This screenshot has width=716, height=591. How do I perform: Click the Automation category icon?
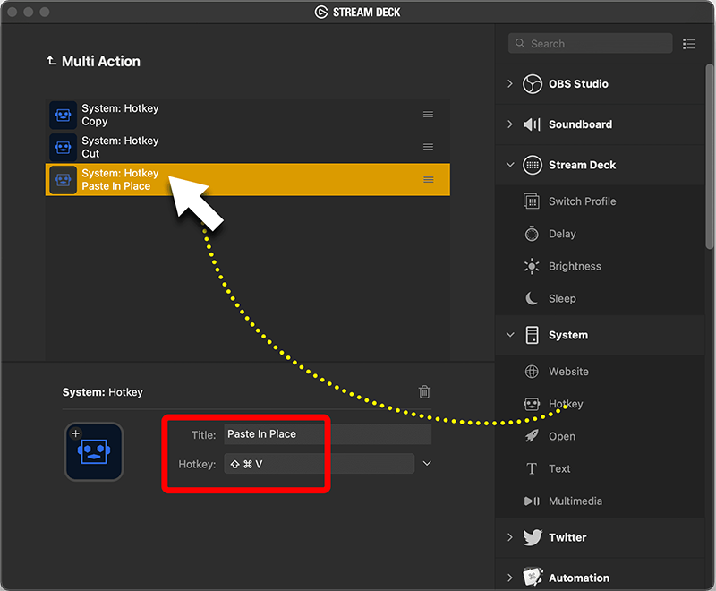(533, 578)
